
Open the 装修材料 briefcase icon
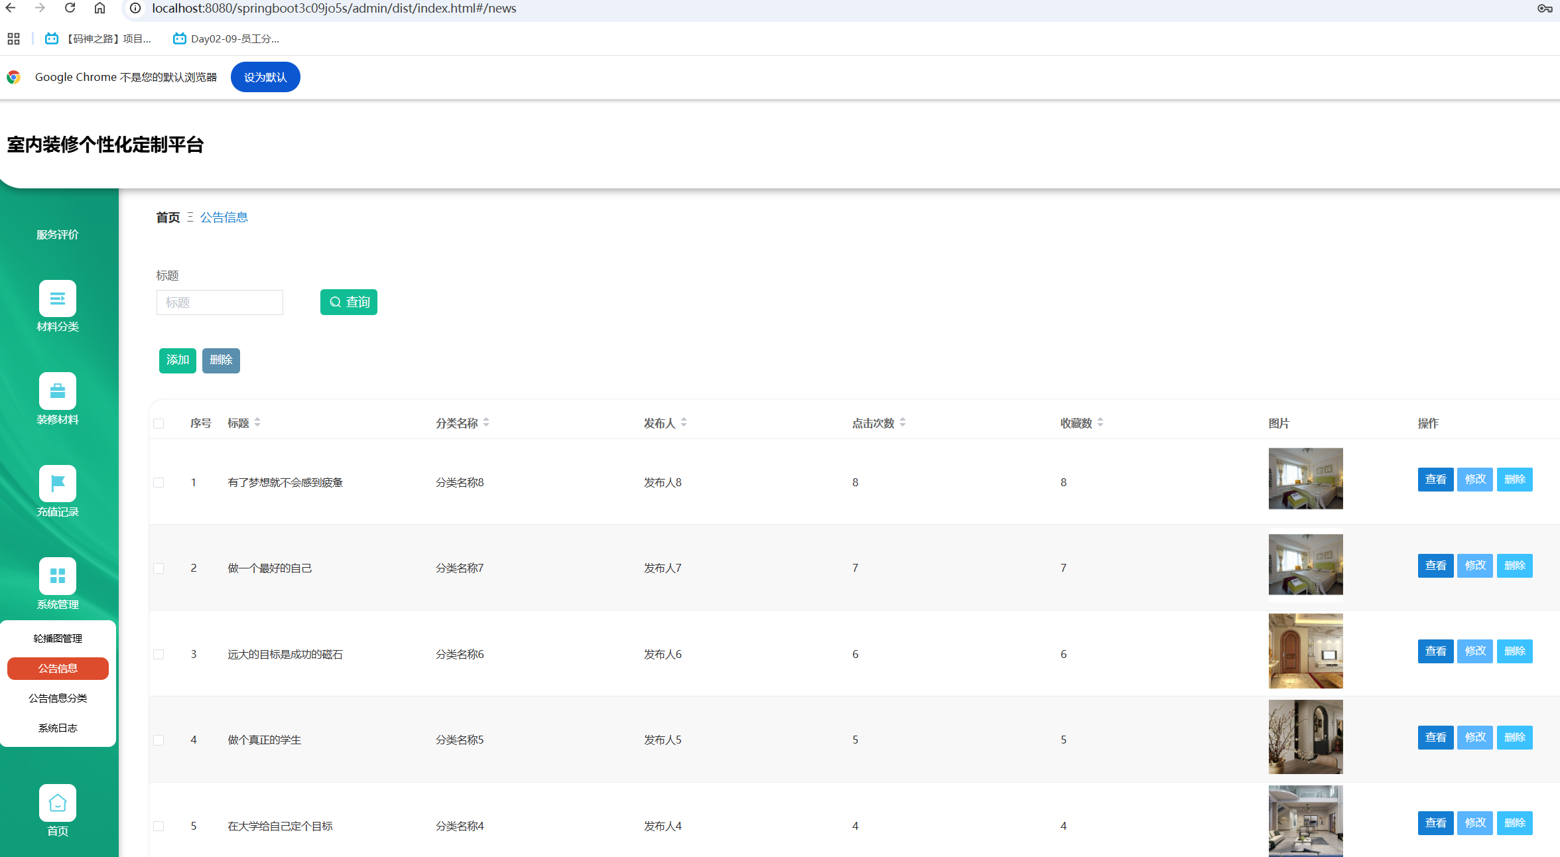58,391
